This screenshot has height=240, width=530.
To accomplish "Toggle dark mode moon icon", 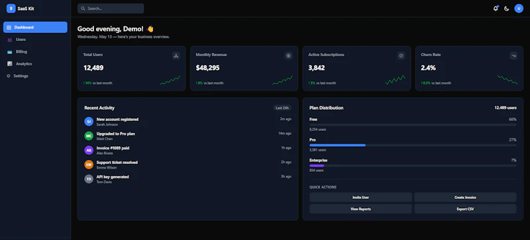I will [506, 9].
